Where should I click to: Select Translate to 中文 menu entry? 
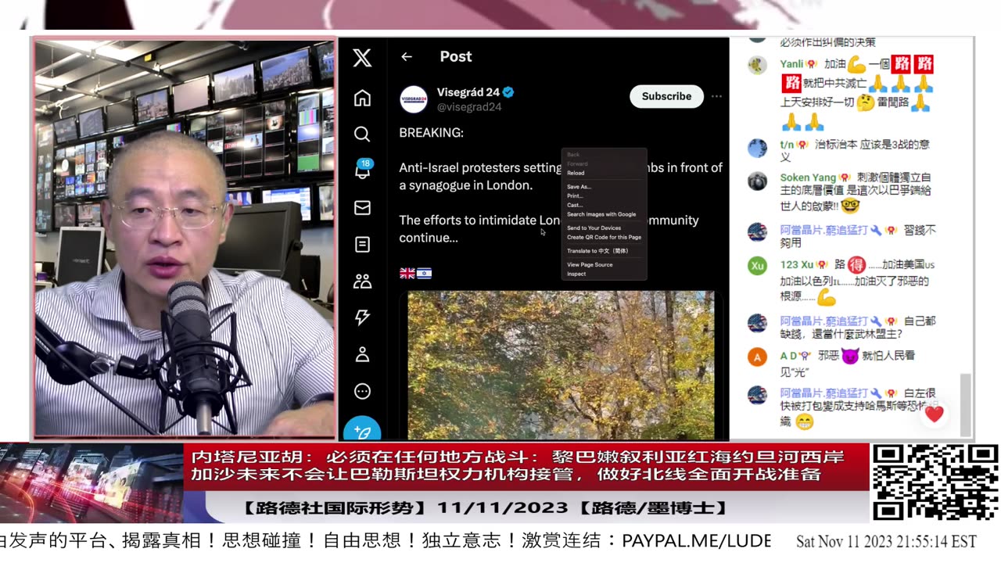click(x=597, y=251)
